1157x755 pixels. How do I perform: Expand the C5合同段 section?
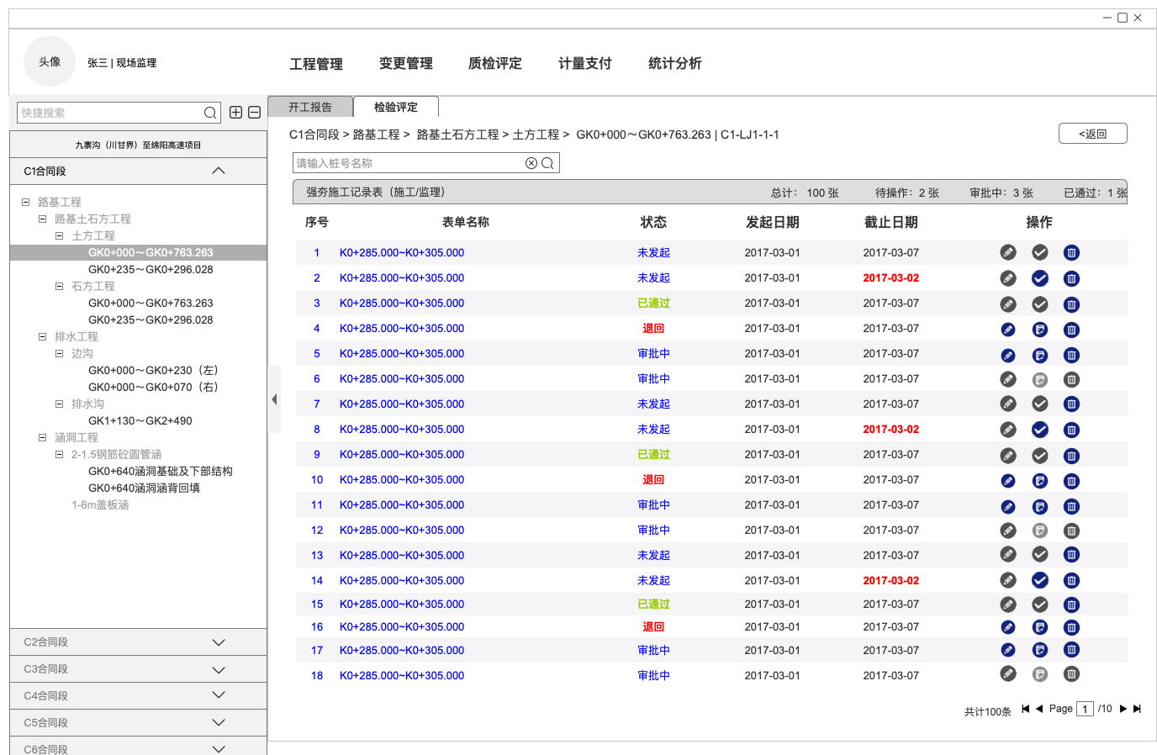[219, 723]
